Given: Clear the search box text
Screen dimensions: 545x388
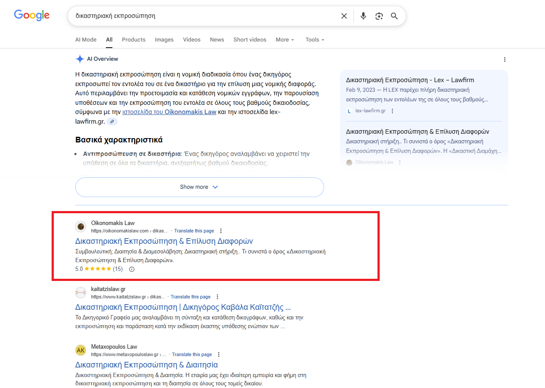Looking at the screenshot, I should click(344, 16).
